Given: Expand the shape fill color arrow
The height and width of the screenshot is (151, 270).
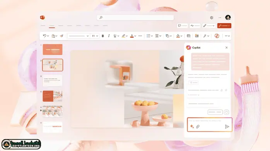Looking at the screenshot, I should pos(181,36).
